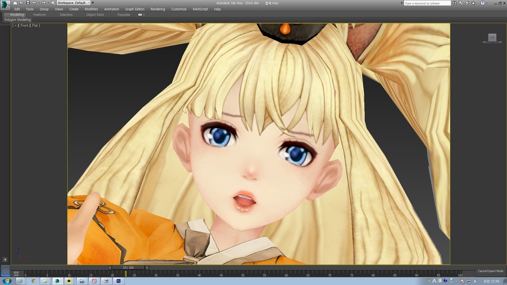Open the Modifiers menu
Screen dimensions: 507x285
[91, 9]
